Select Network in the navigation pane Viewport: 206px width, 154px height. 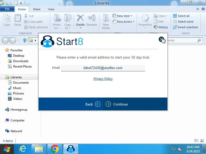pyautogui.click(x=16, y=131)
